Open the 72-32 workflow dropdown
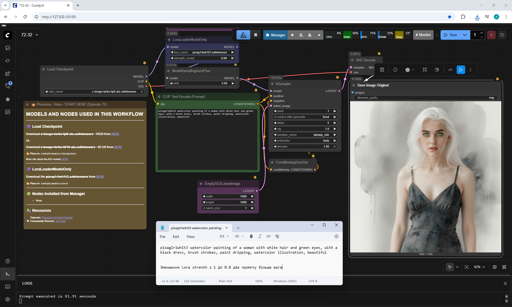Screen dimensions: 512x307 click(29, 35)
